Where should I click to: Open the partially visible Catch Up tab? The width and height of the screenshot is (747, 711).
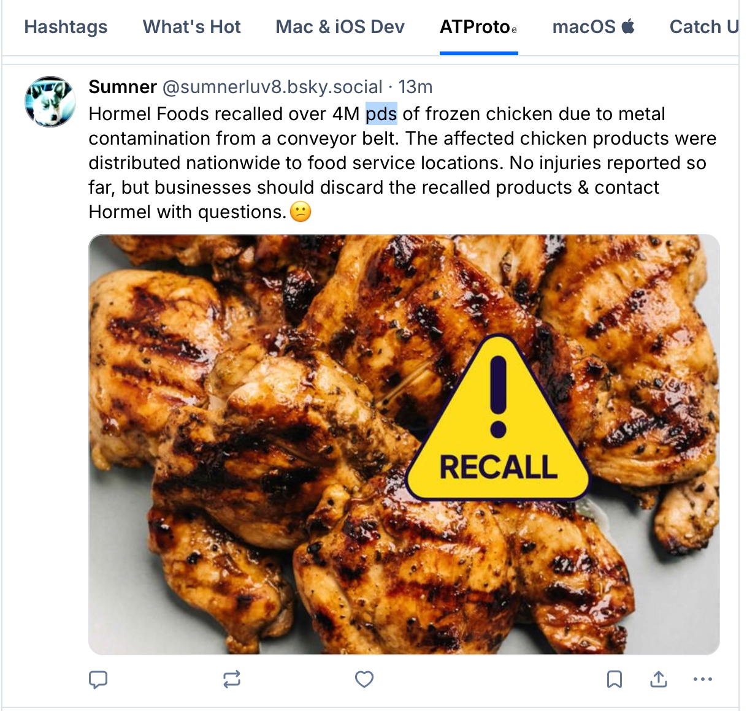tap(703, 27)
